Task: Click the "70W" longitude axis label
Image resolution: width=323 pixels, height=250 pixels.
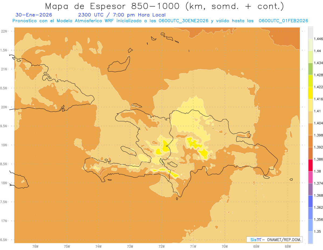Action: [x=225, y=246]
